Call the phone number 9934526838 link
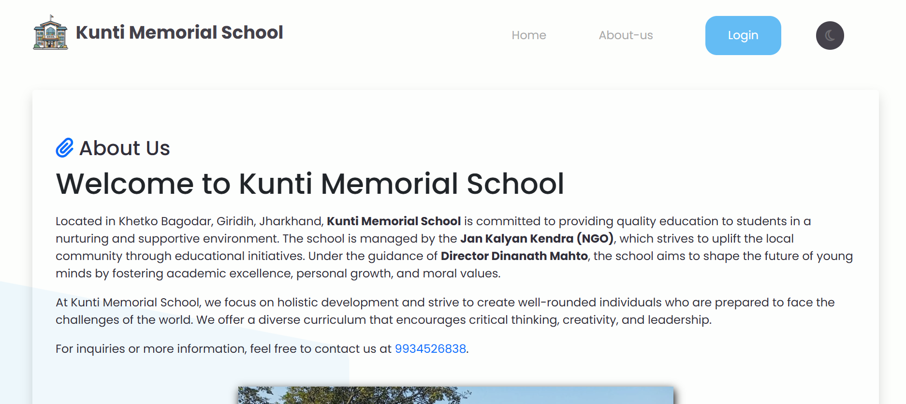This screenshot has height=404, width=906. tap(430, 348)
